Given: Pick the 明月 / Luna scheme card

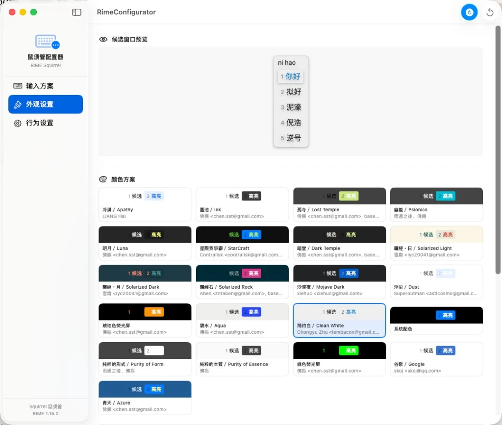Looking at the screenshot, I should click(x=145, y=243).
